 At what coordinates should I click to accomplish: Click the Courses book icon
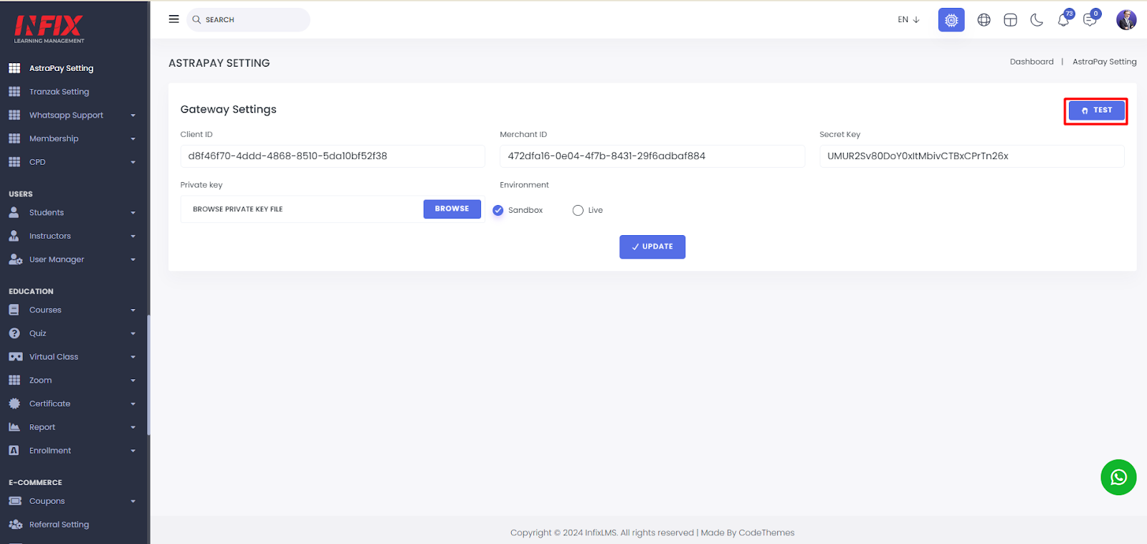coord(14,310)
